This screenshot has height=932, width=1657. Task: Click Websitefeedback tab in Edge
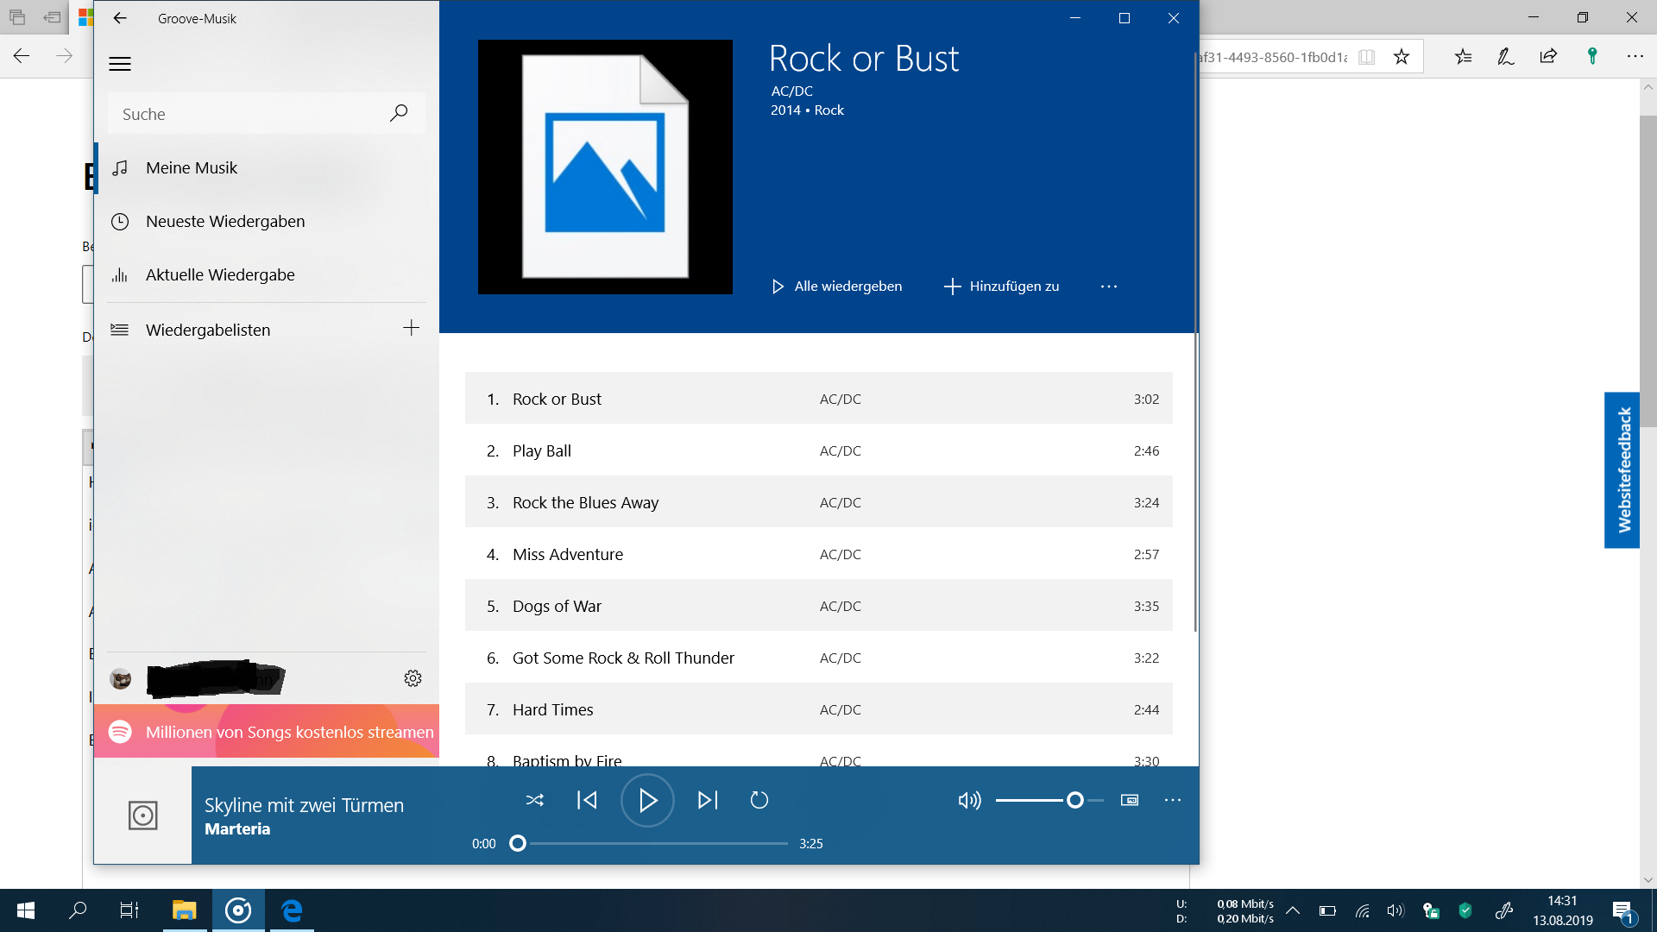(x=1622, y=470)
